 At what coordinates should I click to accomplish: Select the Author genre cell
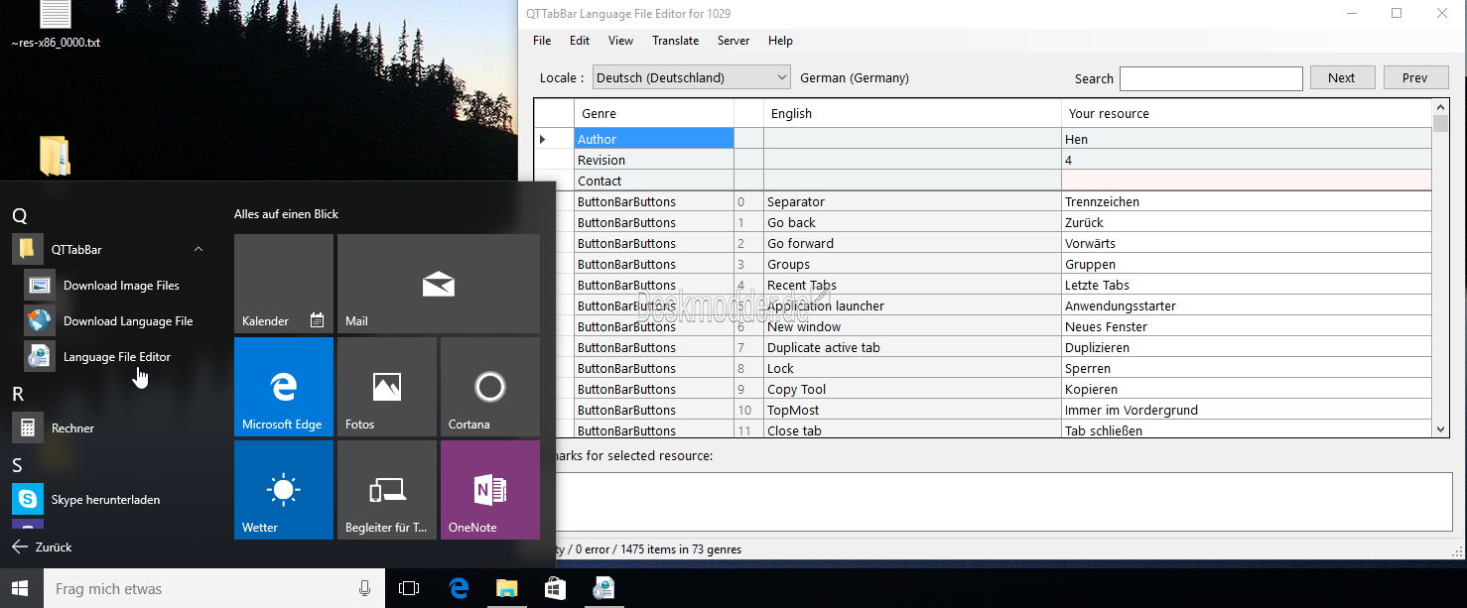653,139
